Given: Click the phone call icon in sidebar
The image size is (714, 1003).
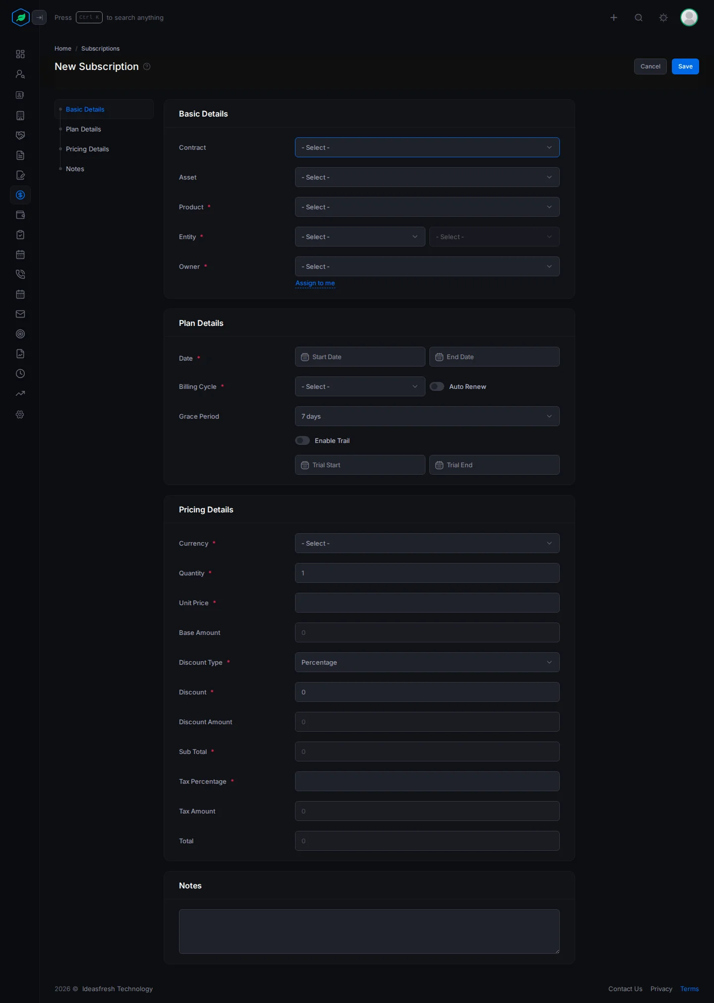Looking at the screenshot, I should click(x=20, y=274).
